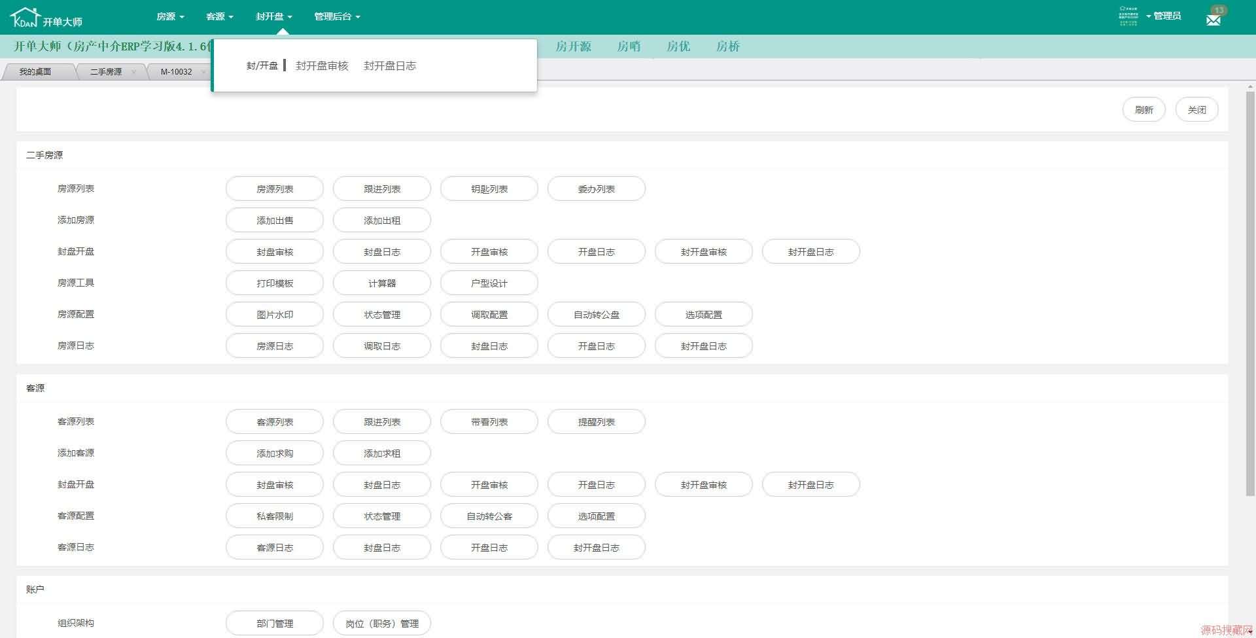Click the 添加求租 button
1256x638 pixels.
tap(382, 453)
